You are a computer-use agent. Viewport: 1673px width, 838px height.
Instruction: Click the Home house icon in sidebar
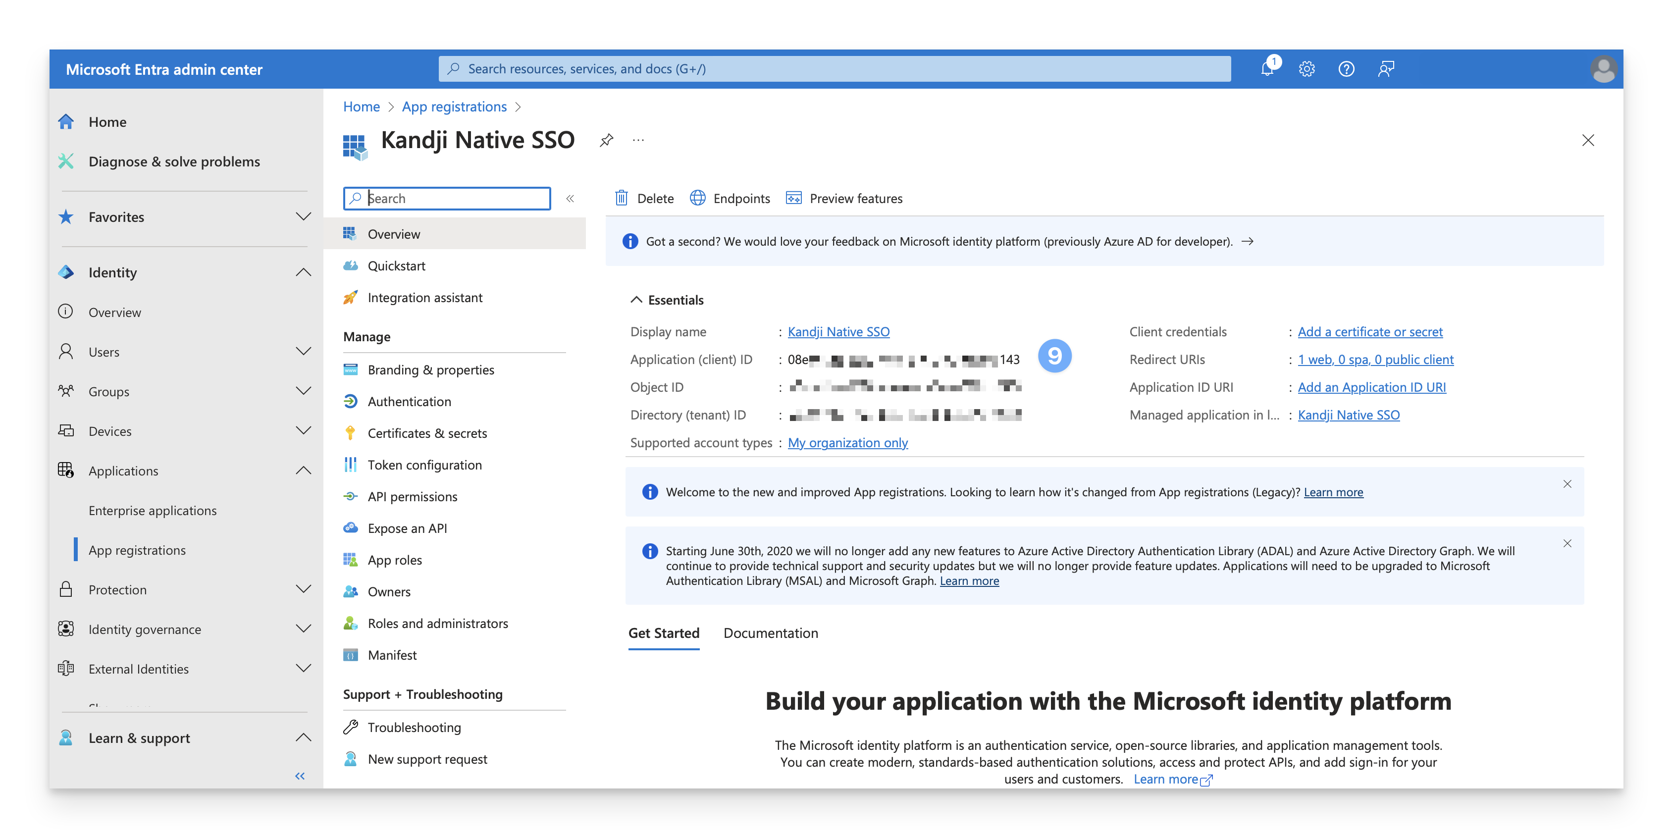point(65,121)
